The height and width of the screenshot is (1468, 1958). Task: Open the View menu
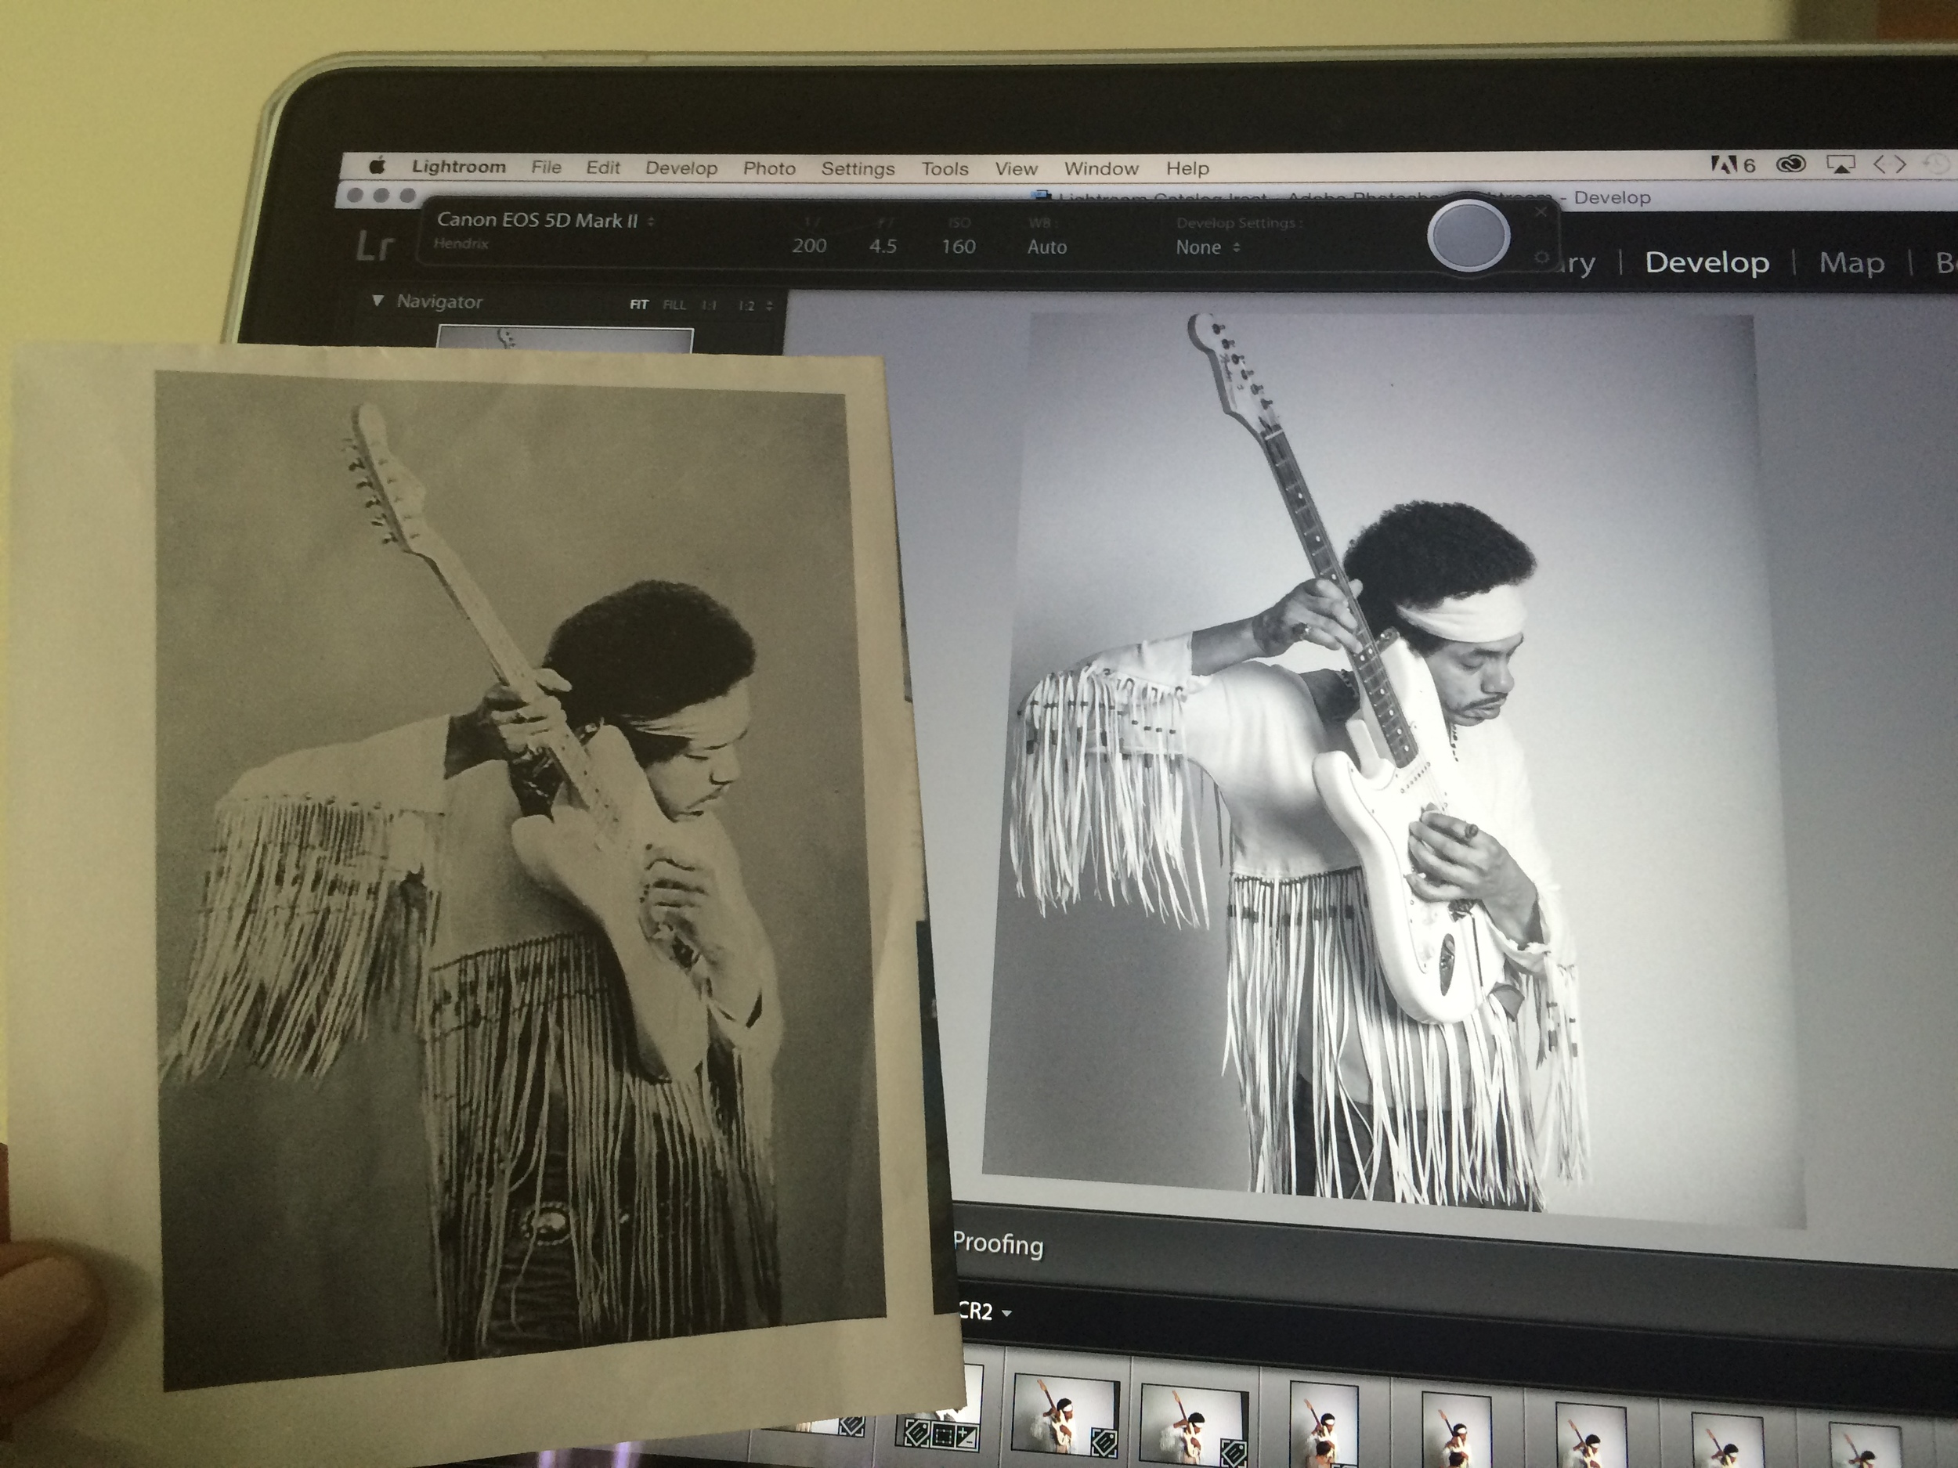tap(1015, 168)
